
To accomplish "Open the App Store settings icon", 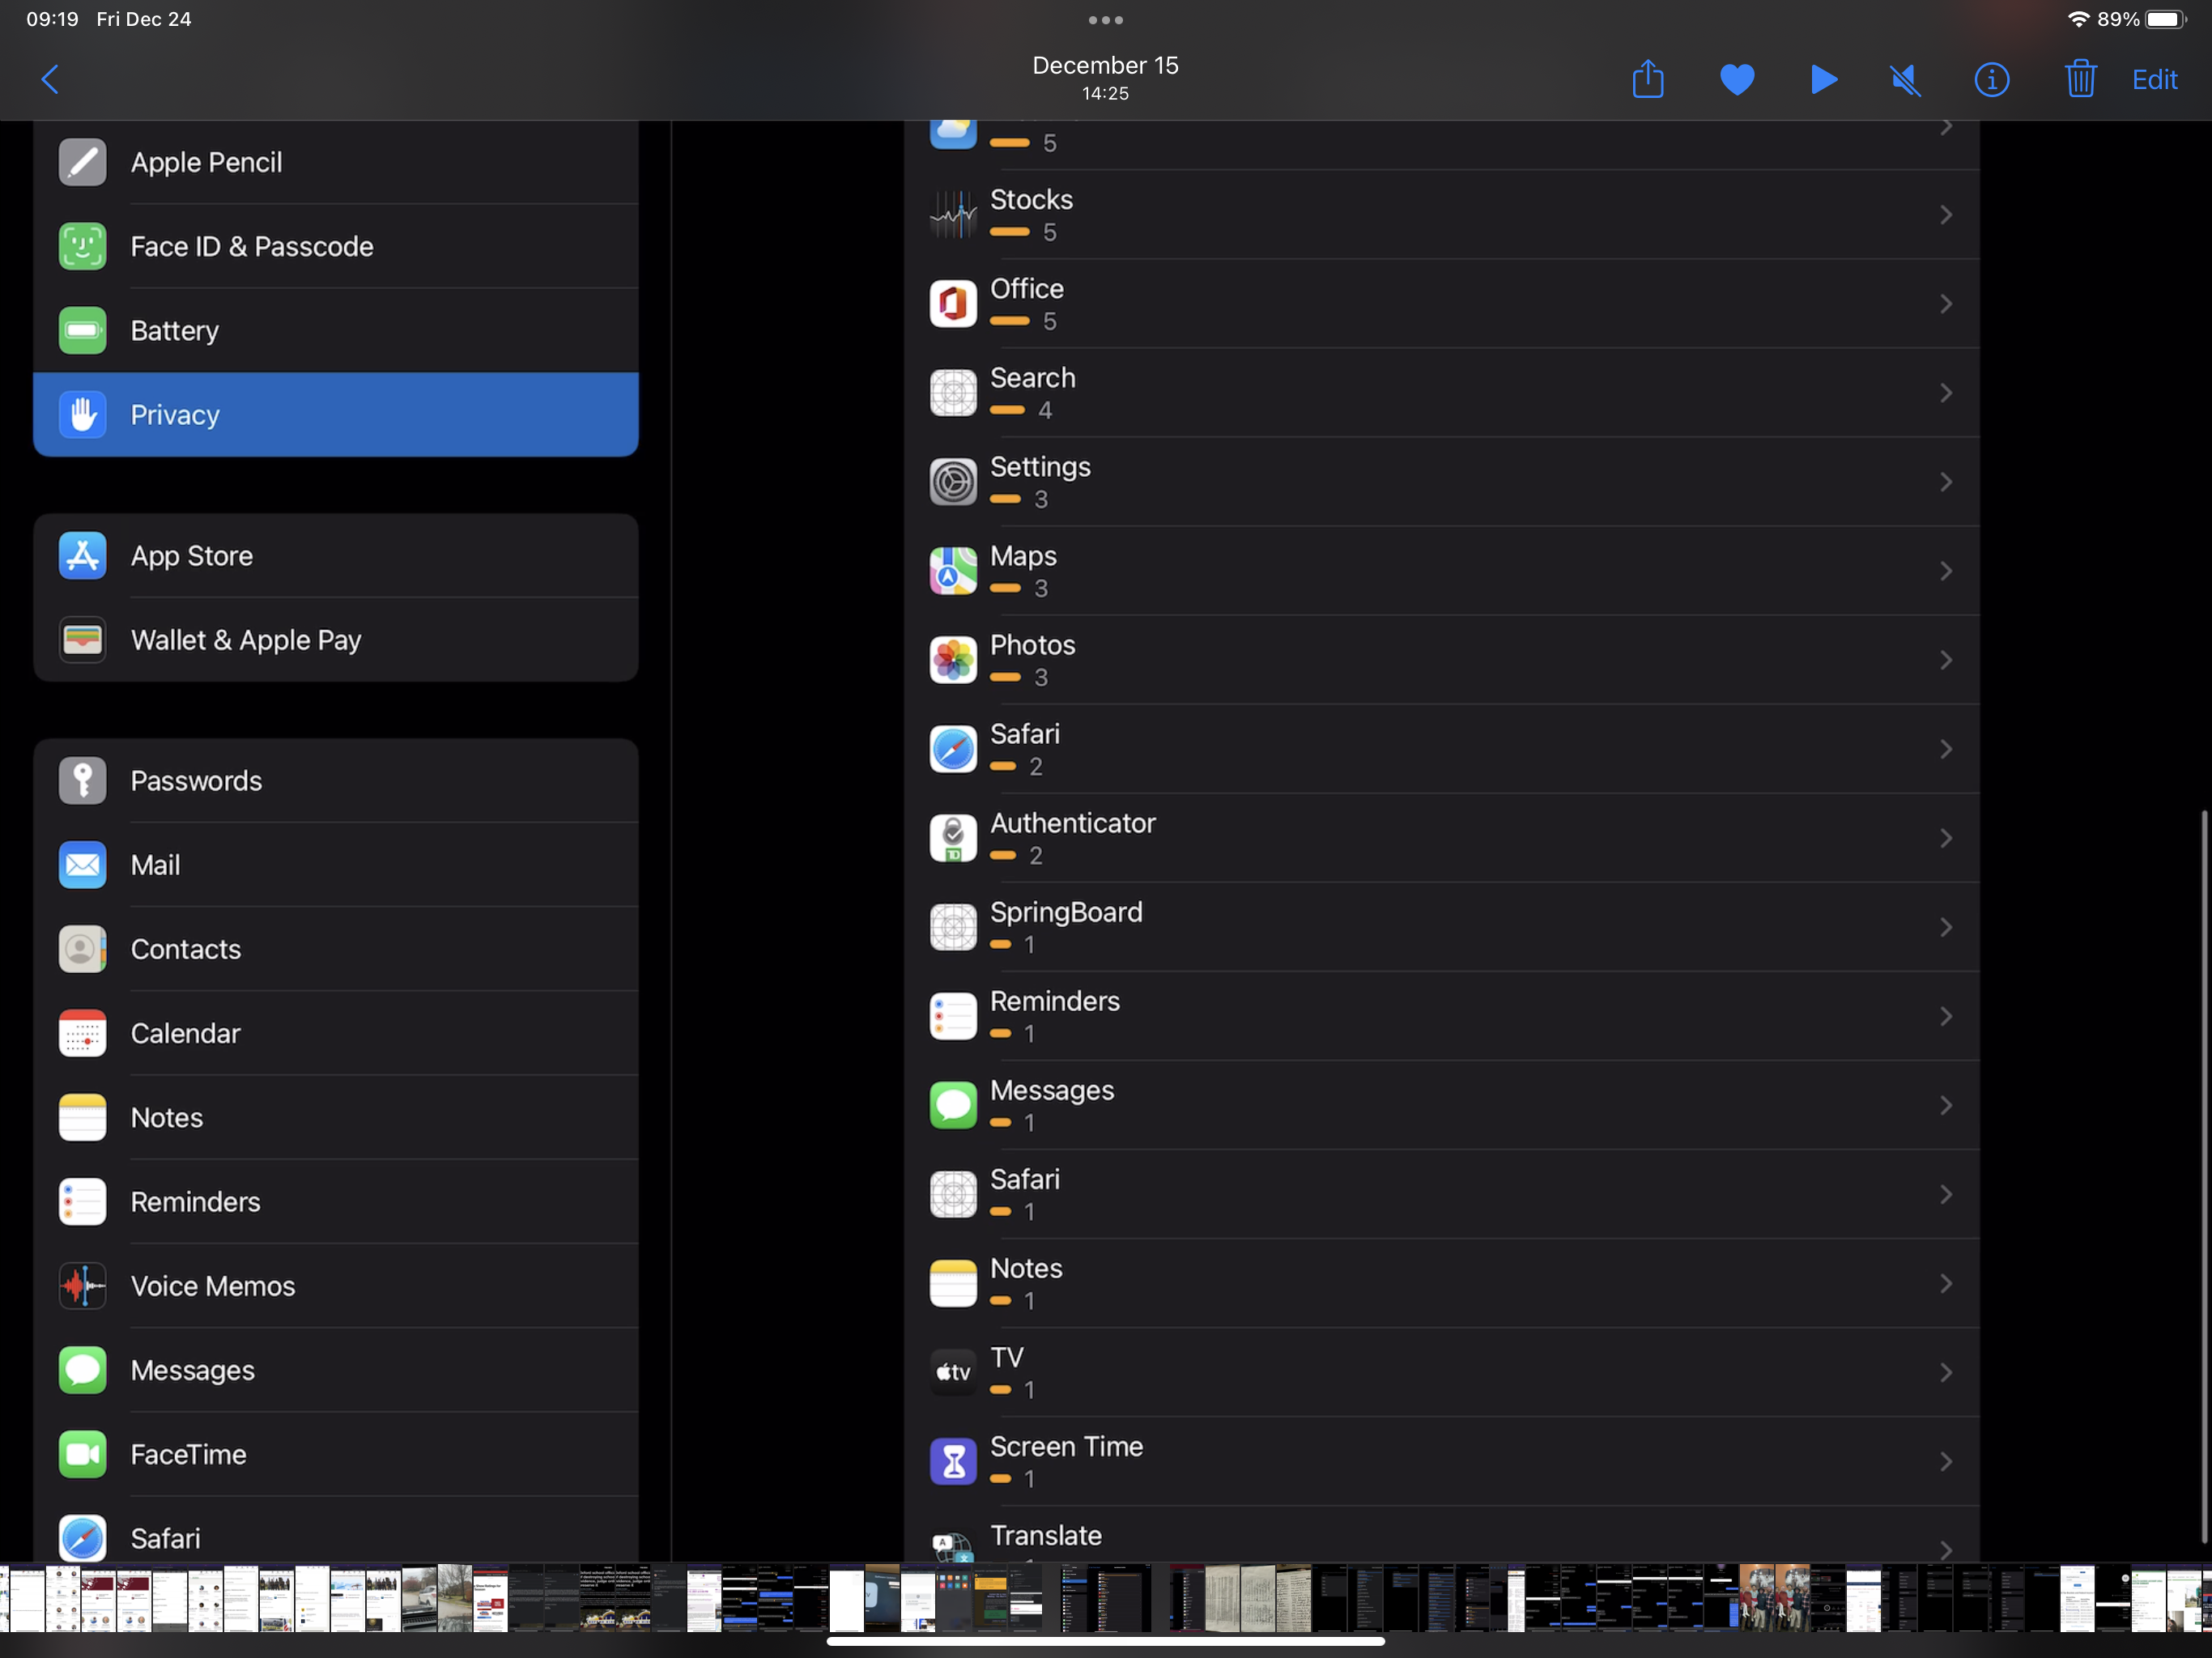I will click(82, 555).
